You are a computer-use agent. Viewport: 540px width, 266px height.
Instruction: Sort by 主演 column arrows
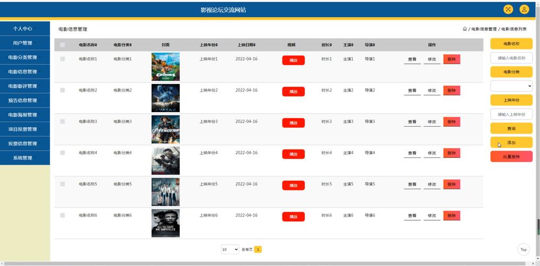coord(352,45)
